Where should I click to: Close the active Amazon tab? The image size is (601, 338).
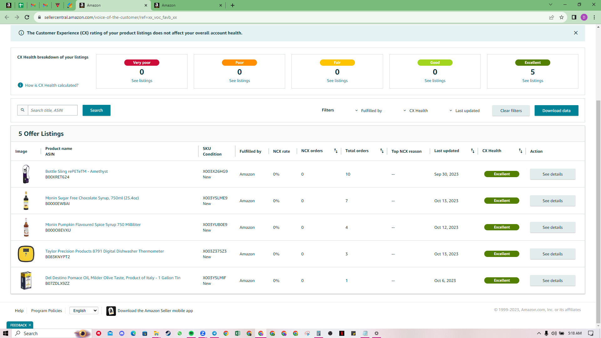coord(146,5)
